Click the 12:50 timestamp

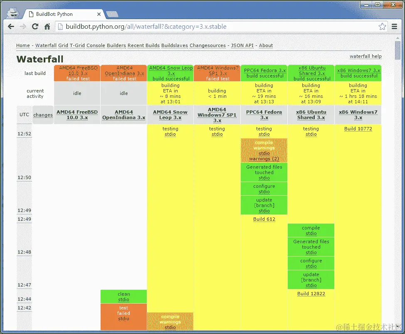[24, 178]
